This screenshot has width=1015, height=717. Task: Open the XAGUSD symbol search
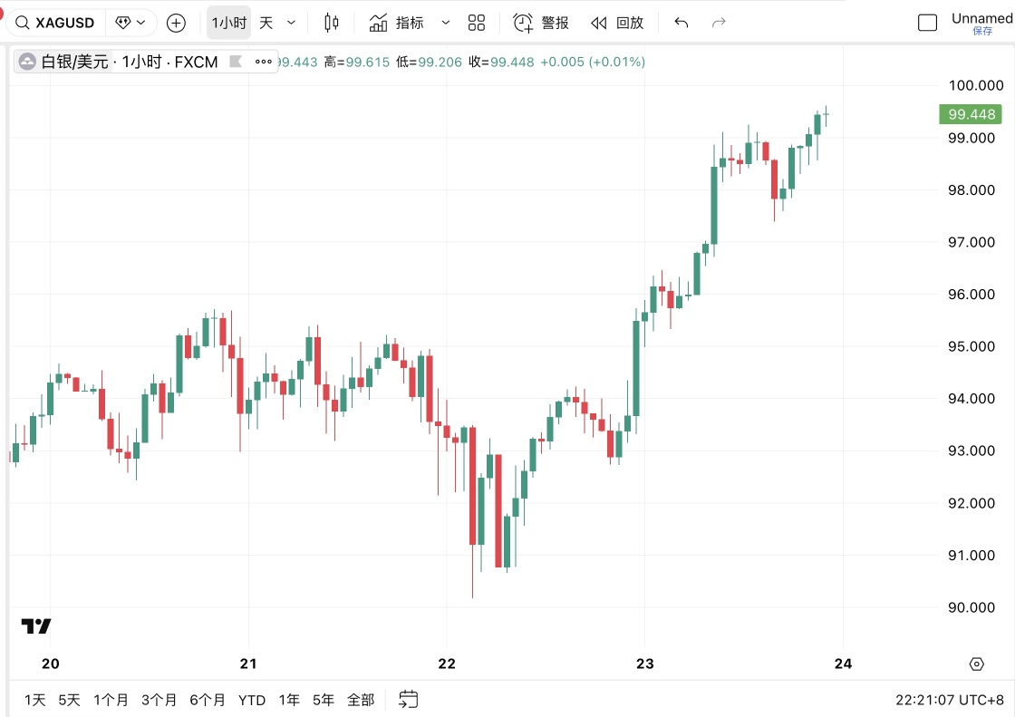(x=55, y=23)
